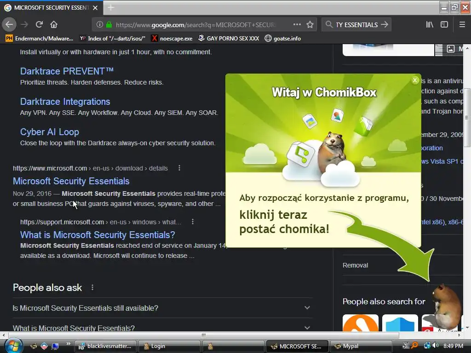This screenshot has height=353, width=471.
Task: Reload the page with the refresh icon
Action: 39,24
